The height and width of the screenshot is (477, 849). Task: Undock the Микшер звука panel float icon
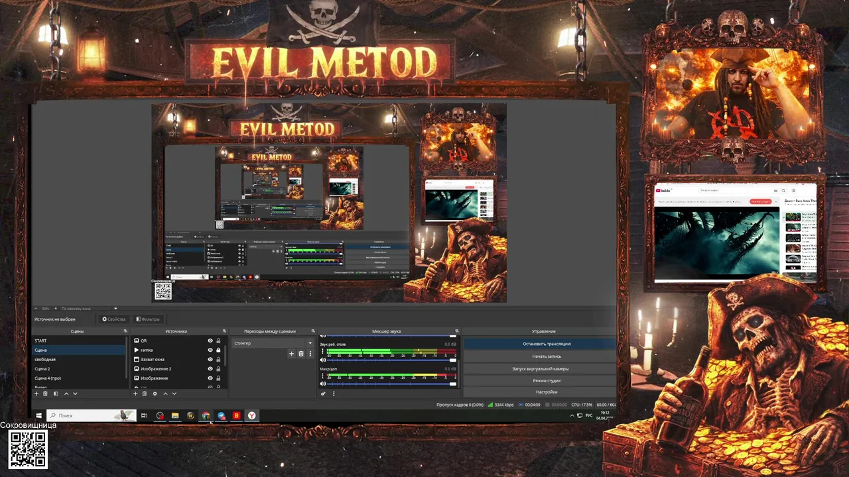click(x=456, y=331)
